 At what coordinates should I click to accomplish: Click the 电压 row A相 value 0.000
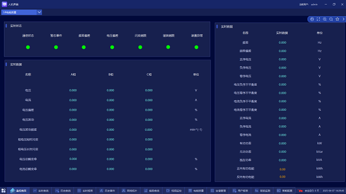(73, 90)
